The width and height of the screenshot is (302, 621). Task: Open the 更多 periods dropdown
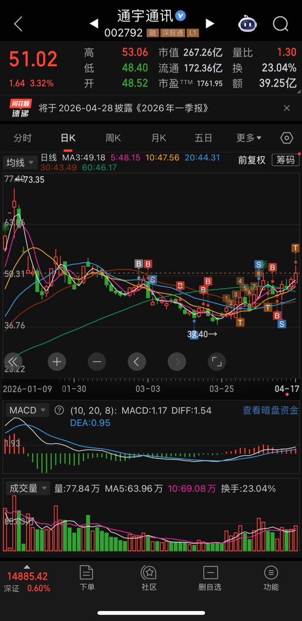(x=249, y=138)
